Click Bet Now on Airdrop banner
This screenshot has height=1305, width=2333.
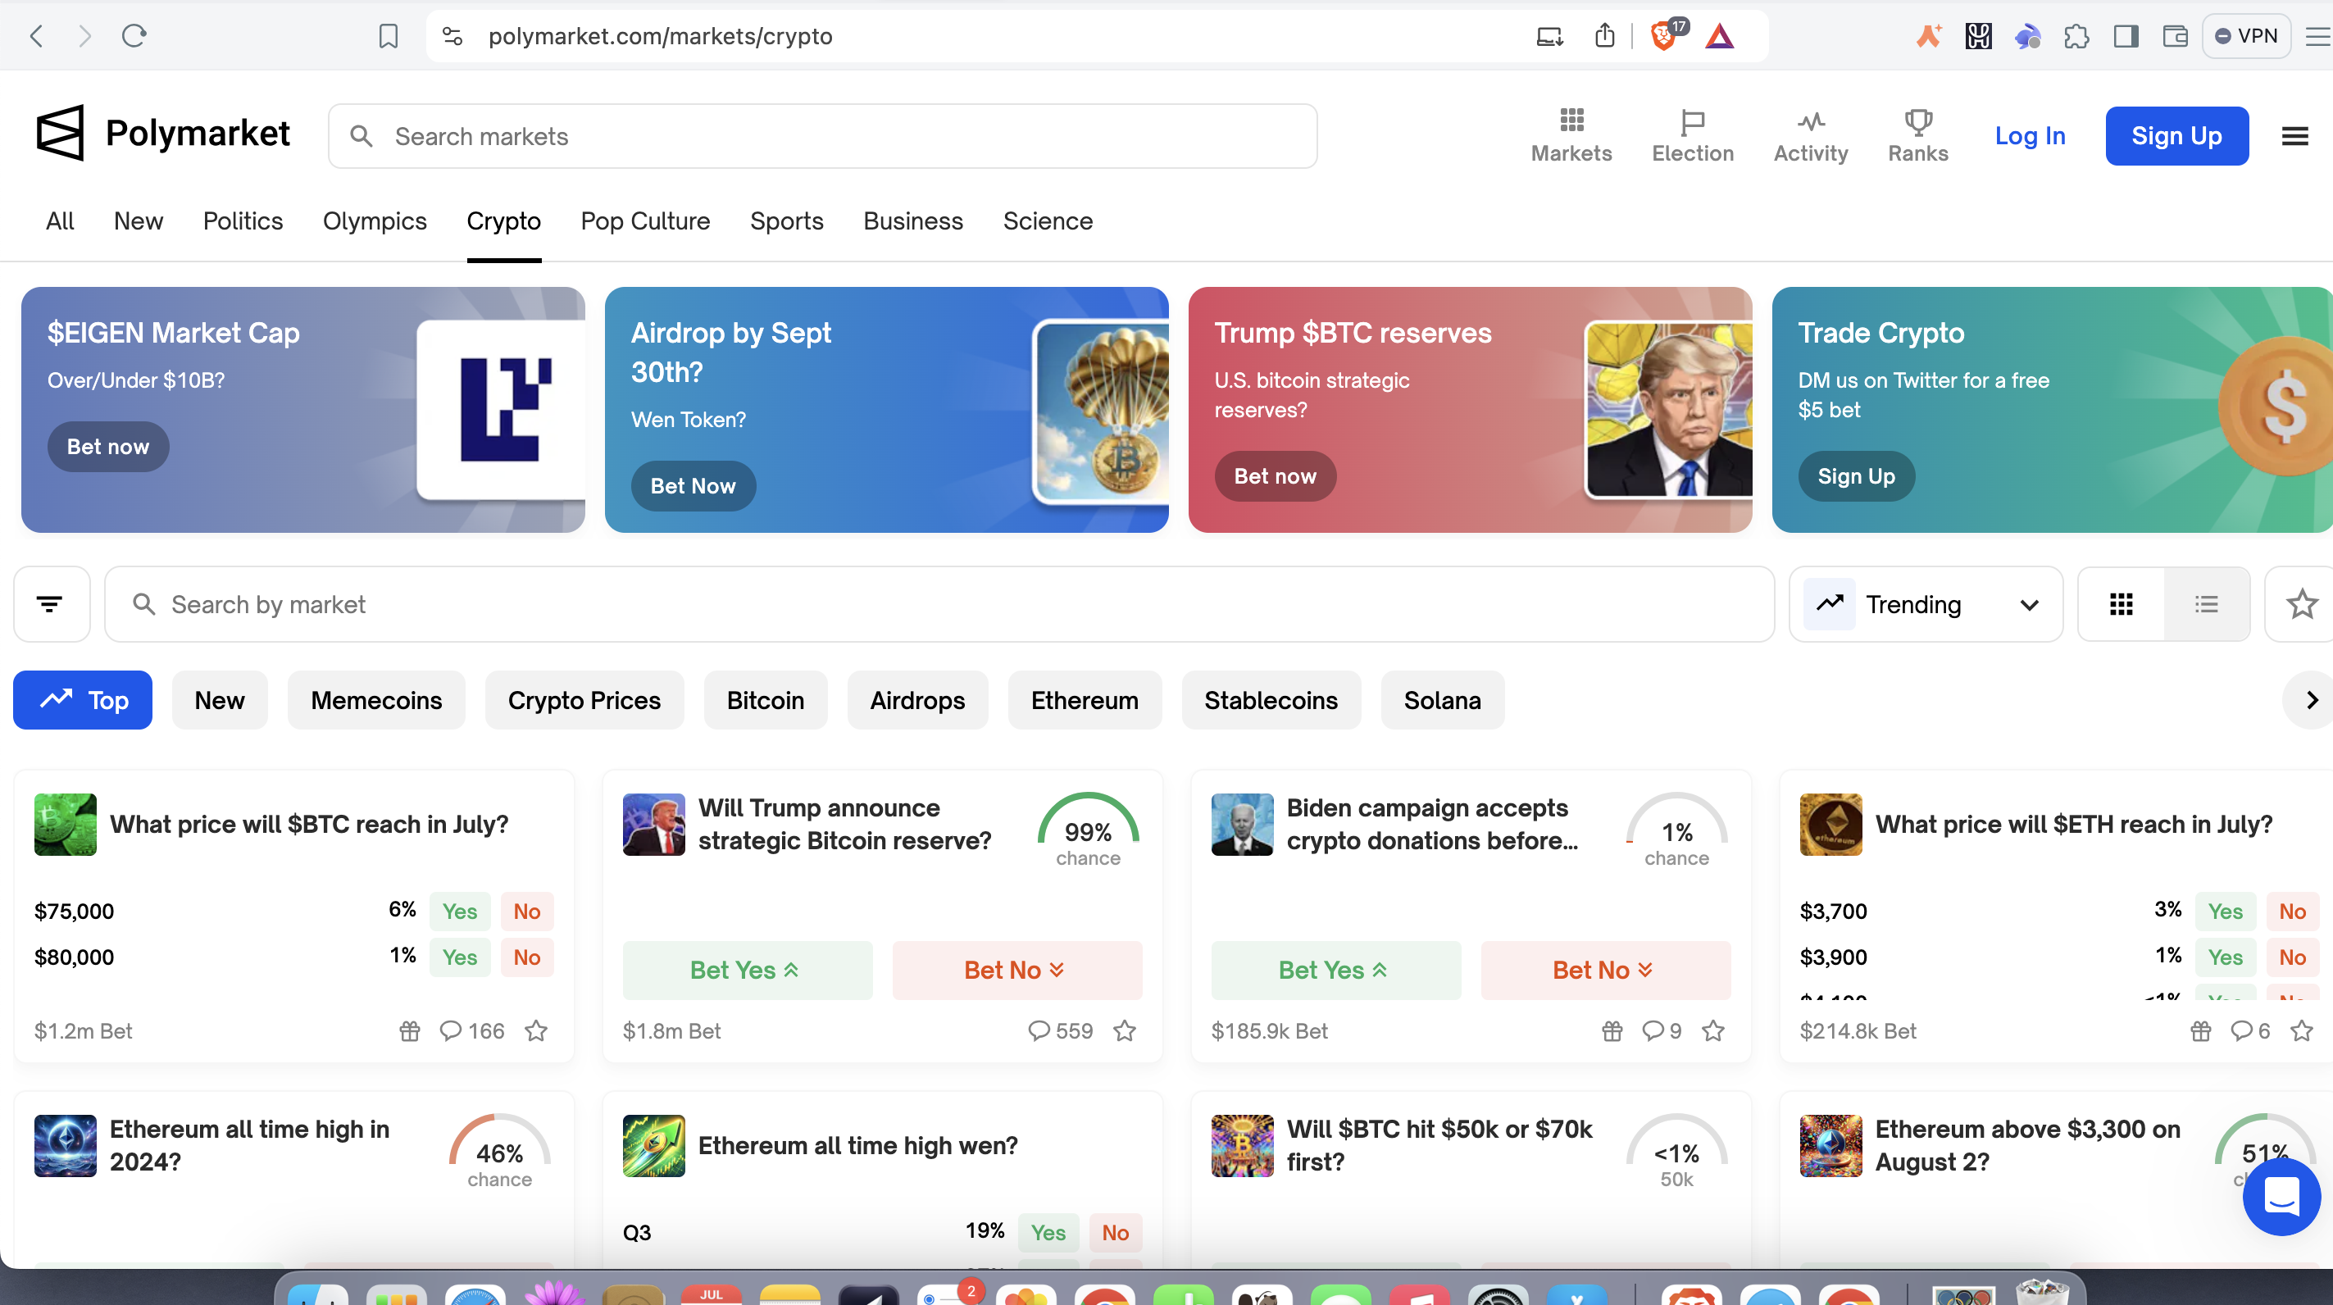(x=693, y=486)
